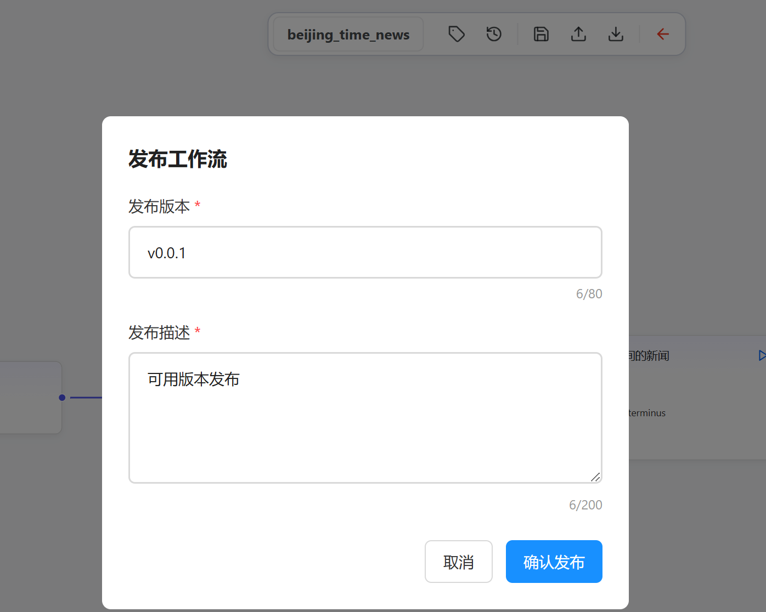The height and width of the screenshot is (612, 766).
Task: Click the 6/80 character counter
Action: click(x=589, y=294)
